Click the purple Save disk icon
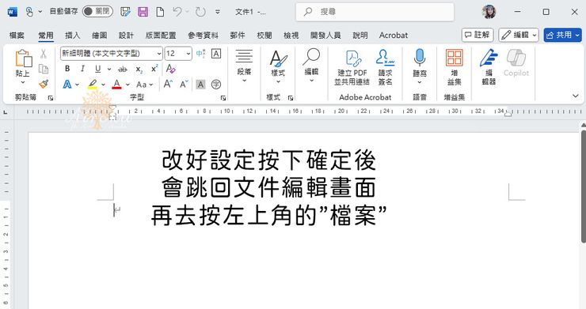 (143, 12)
